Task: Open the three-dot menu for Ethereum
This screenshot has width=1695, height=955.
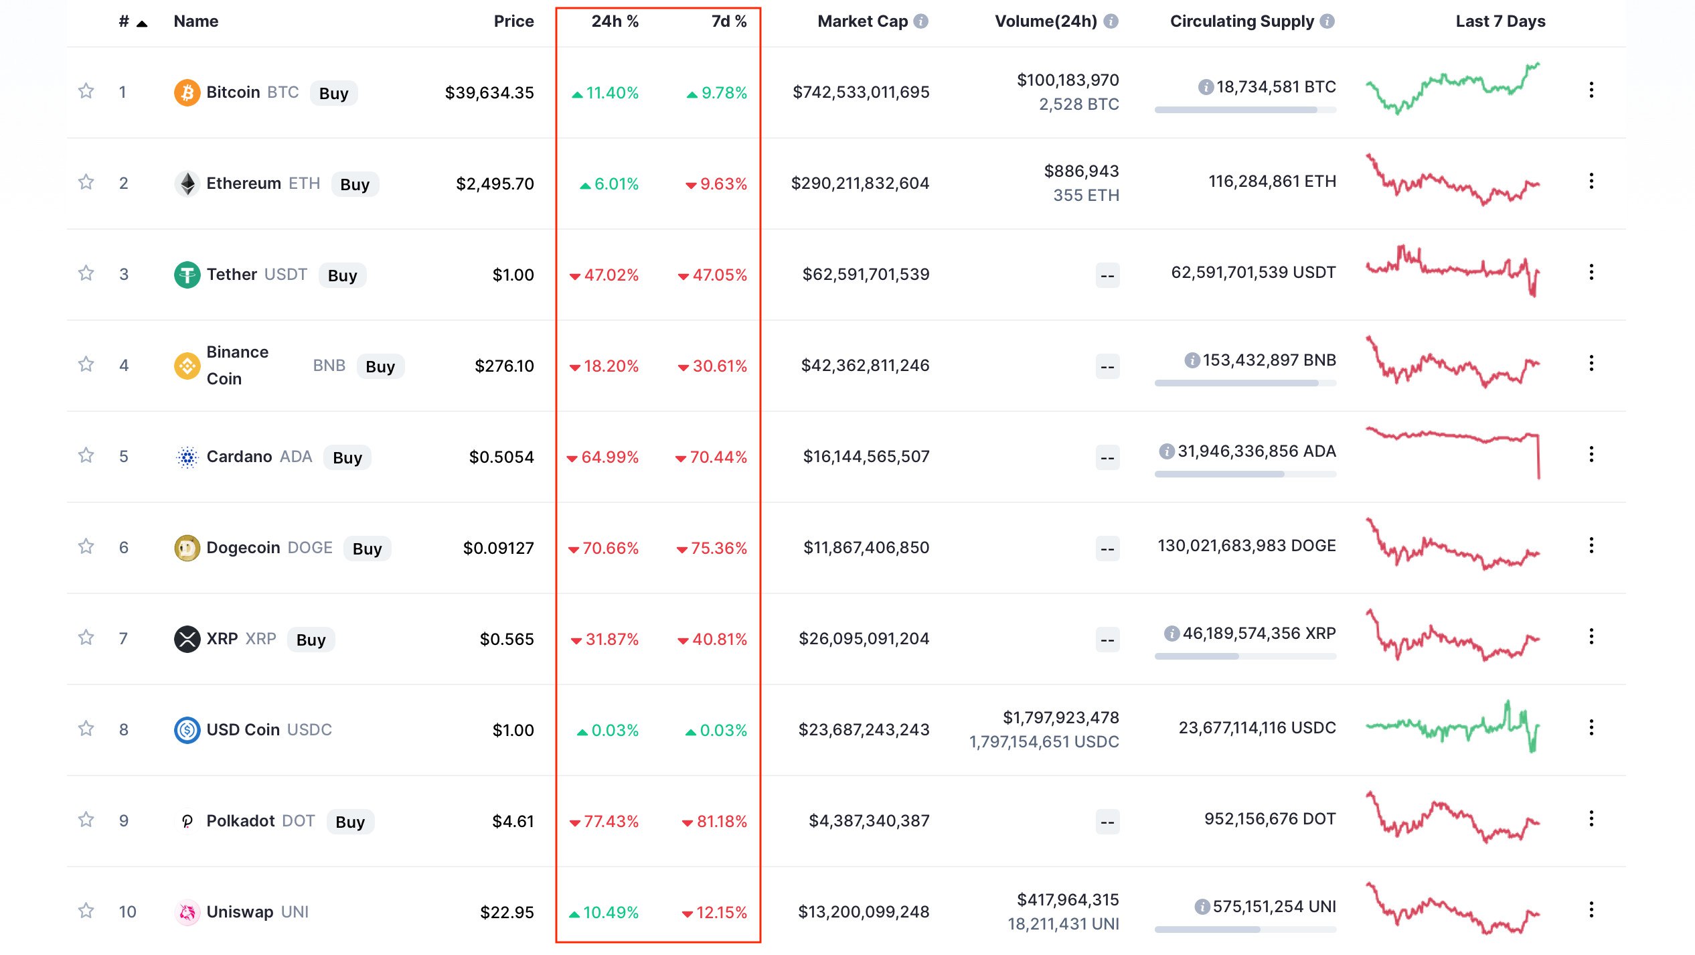Action: tap(1591, 181)
